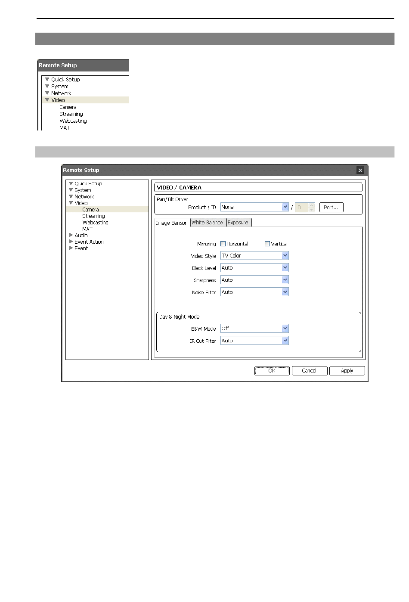Image resolution: width=409 pixels, height=602 pixels.
Task: Select Webcasting in the top panel tree
Action: [x=73, y=121]
